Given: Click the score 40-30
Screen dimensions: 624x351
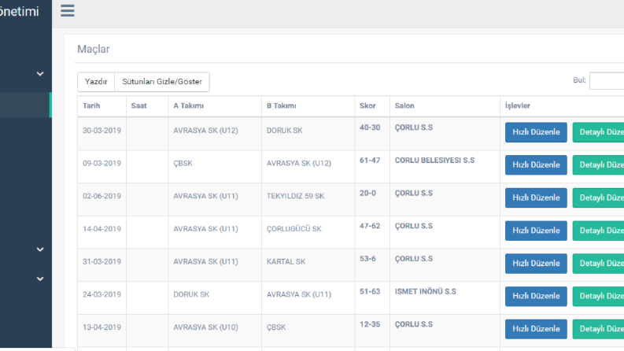Looking at the screenshot, I should click(x=370, y=127).
